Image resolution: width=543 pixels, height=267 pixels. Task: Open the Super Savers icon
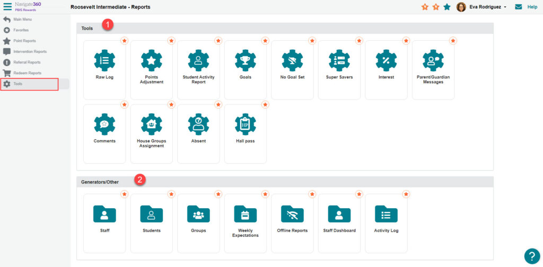339,60
